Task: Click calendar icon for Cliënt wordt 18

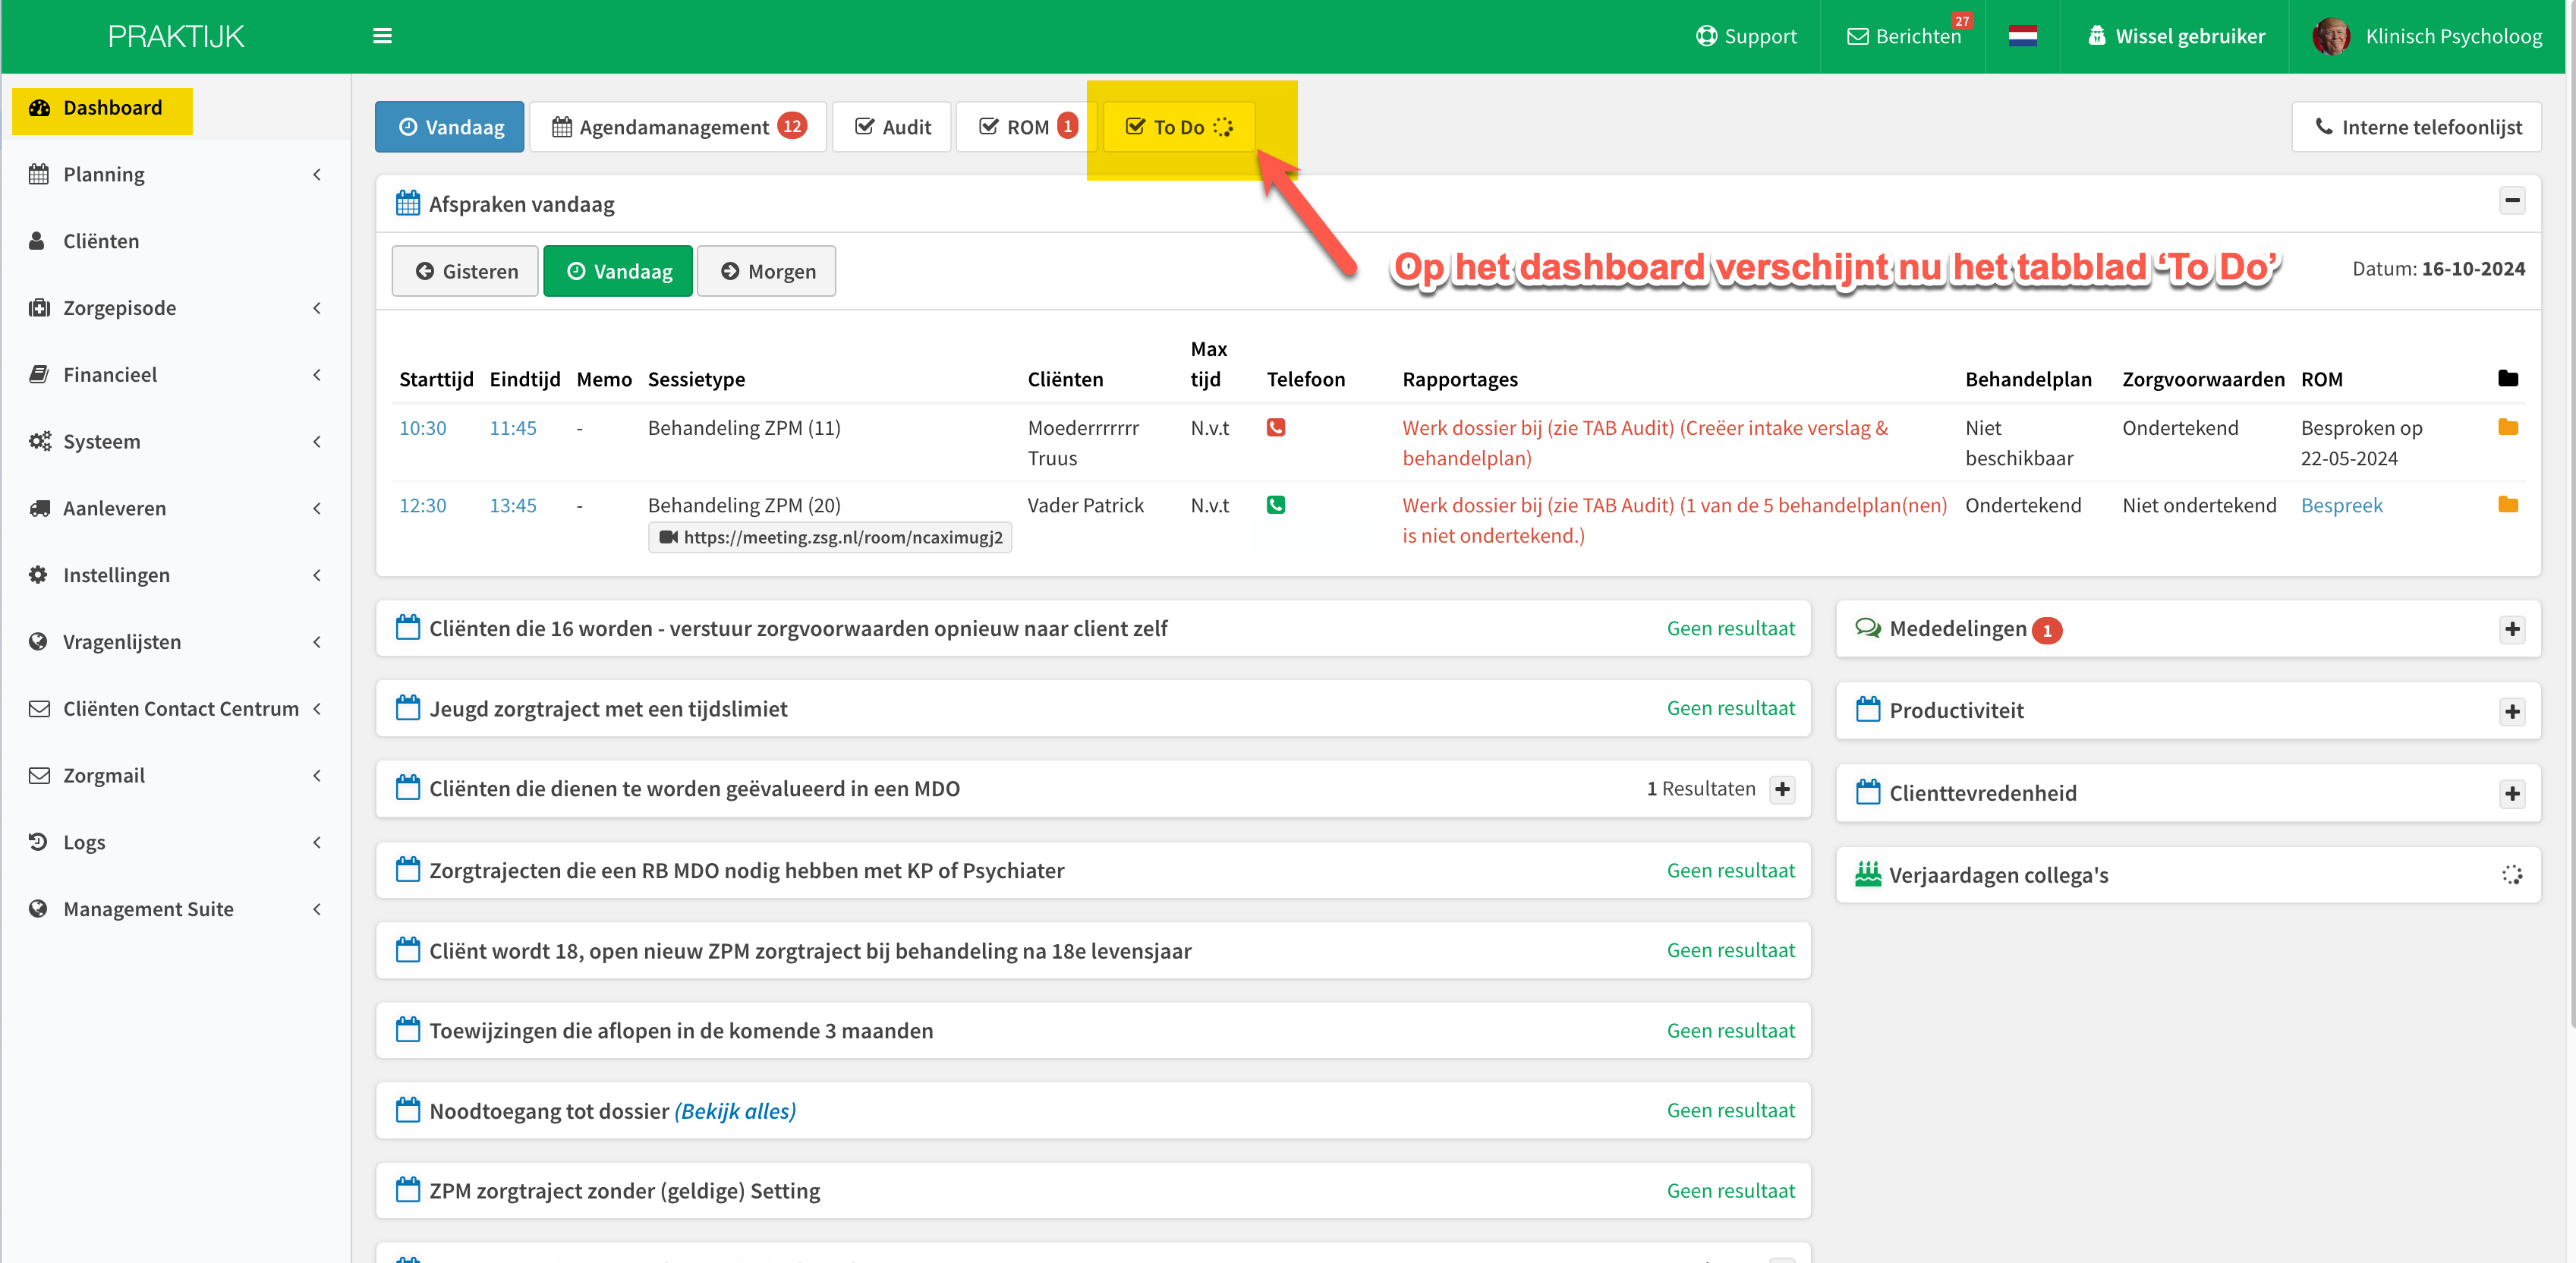Action: tap(408, 951)
